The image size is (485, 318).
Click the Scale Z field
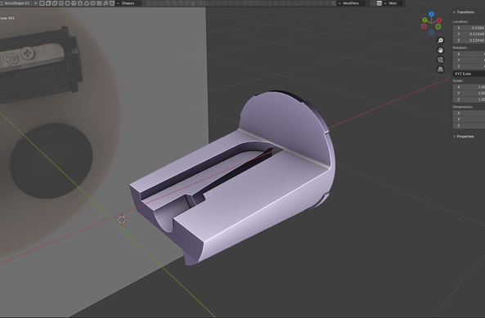pos(469,99)
